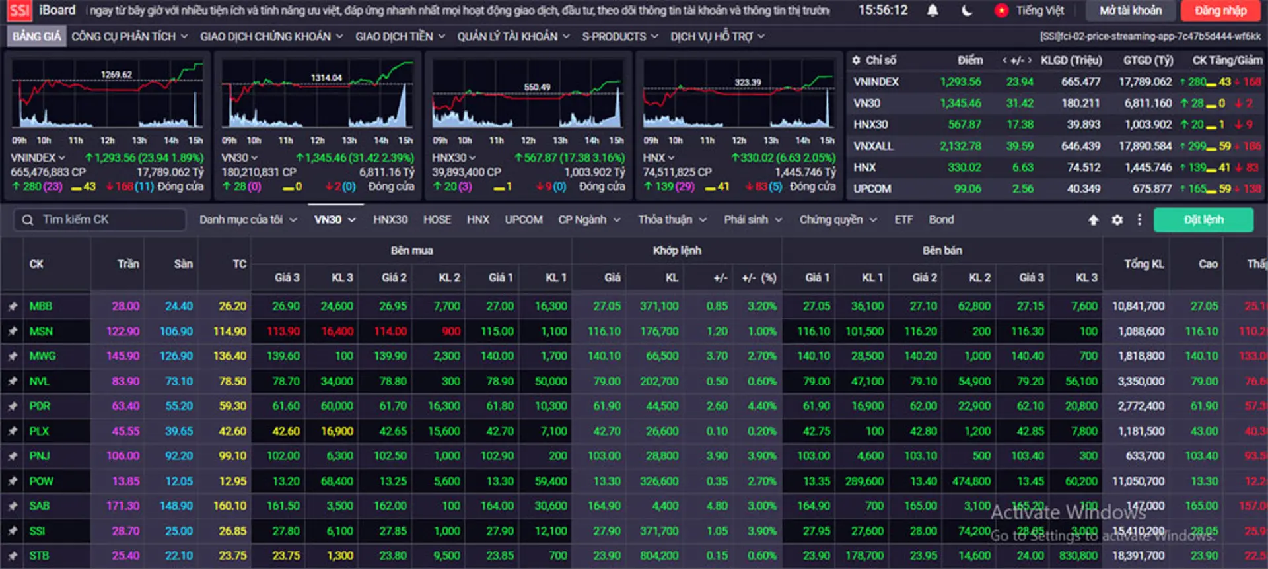The height and width of the screenshot is (569, 1268).
Task: Open index table settings gear near Chỉ số
Action: click(856, 60)
